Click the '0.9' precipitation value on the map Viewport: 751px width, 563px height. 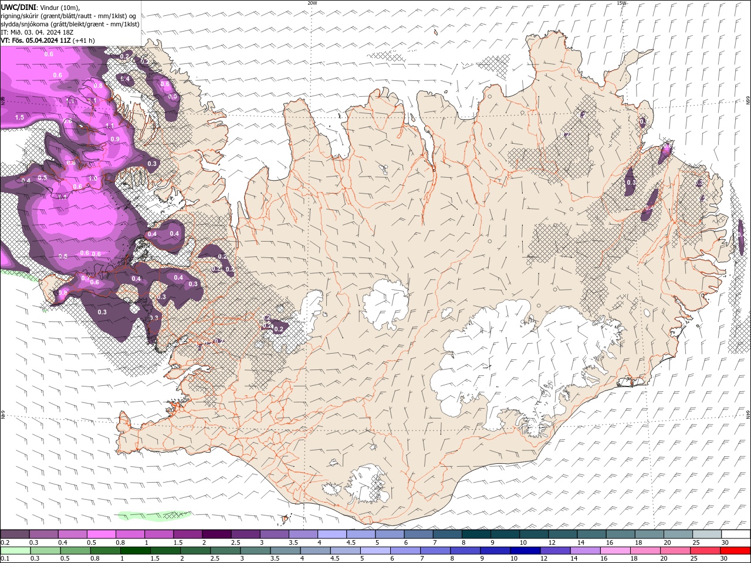pyautogui.click(x=115, y=139)
